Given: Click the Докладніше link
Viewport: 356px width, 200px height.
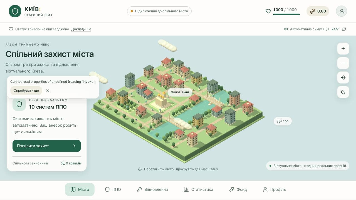Looking at the screenshot, I should point(81,29).
